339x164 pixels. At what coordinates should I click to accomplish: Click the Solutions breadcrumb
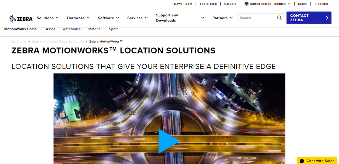tap(19, 42)
